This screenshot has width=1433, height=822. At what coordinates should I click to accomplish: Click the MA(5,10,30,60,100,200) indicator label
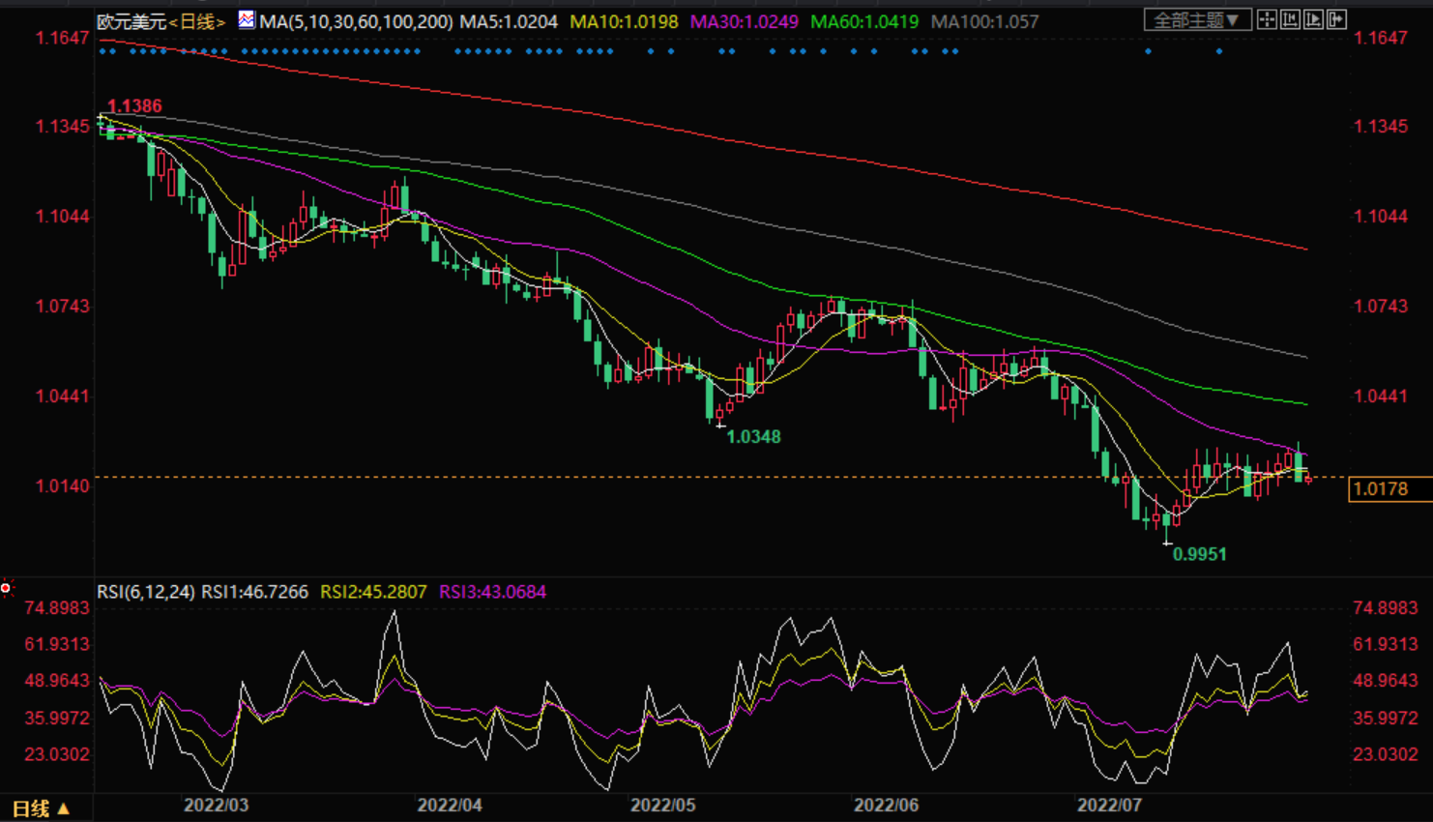pos(356,21)
